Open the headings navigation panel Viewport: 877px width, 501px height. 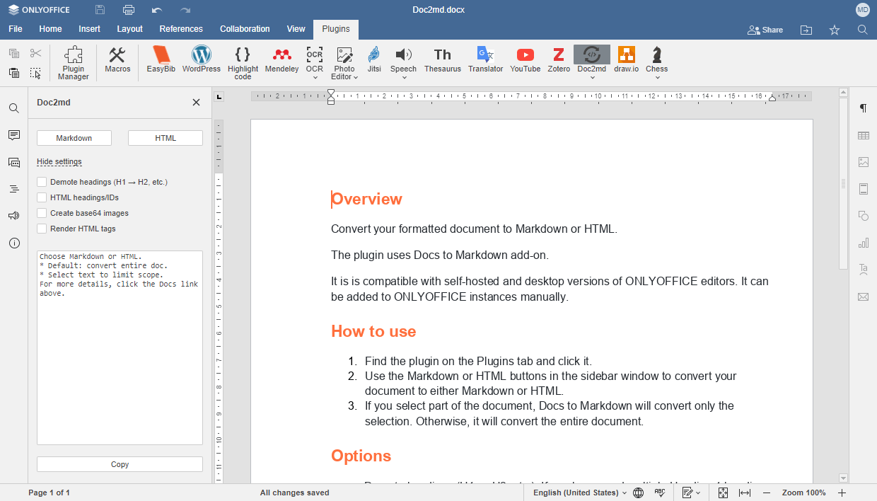[x=14, y=189]
